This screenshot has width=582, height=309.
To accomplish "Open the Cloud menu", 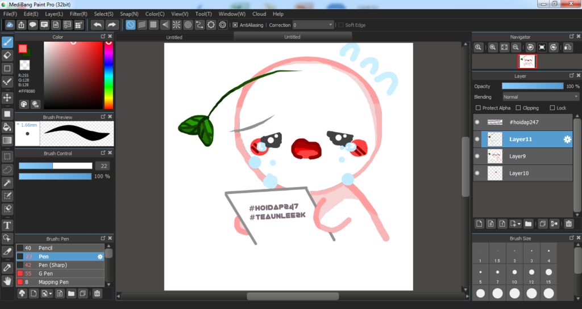I will [259, 14].
